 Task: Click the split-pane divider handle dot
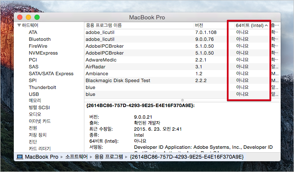(183, 100)
